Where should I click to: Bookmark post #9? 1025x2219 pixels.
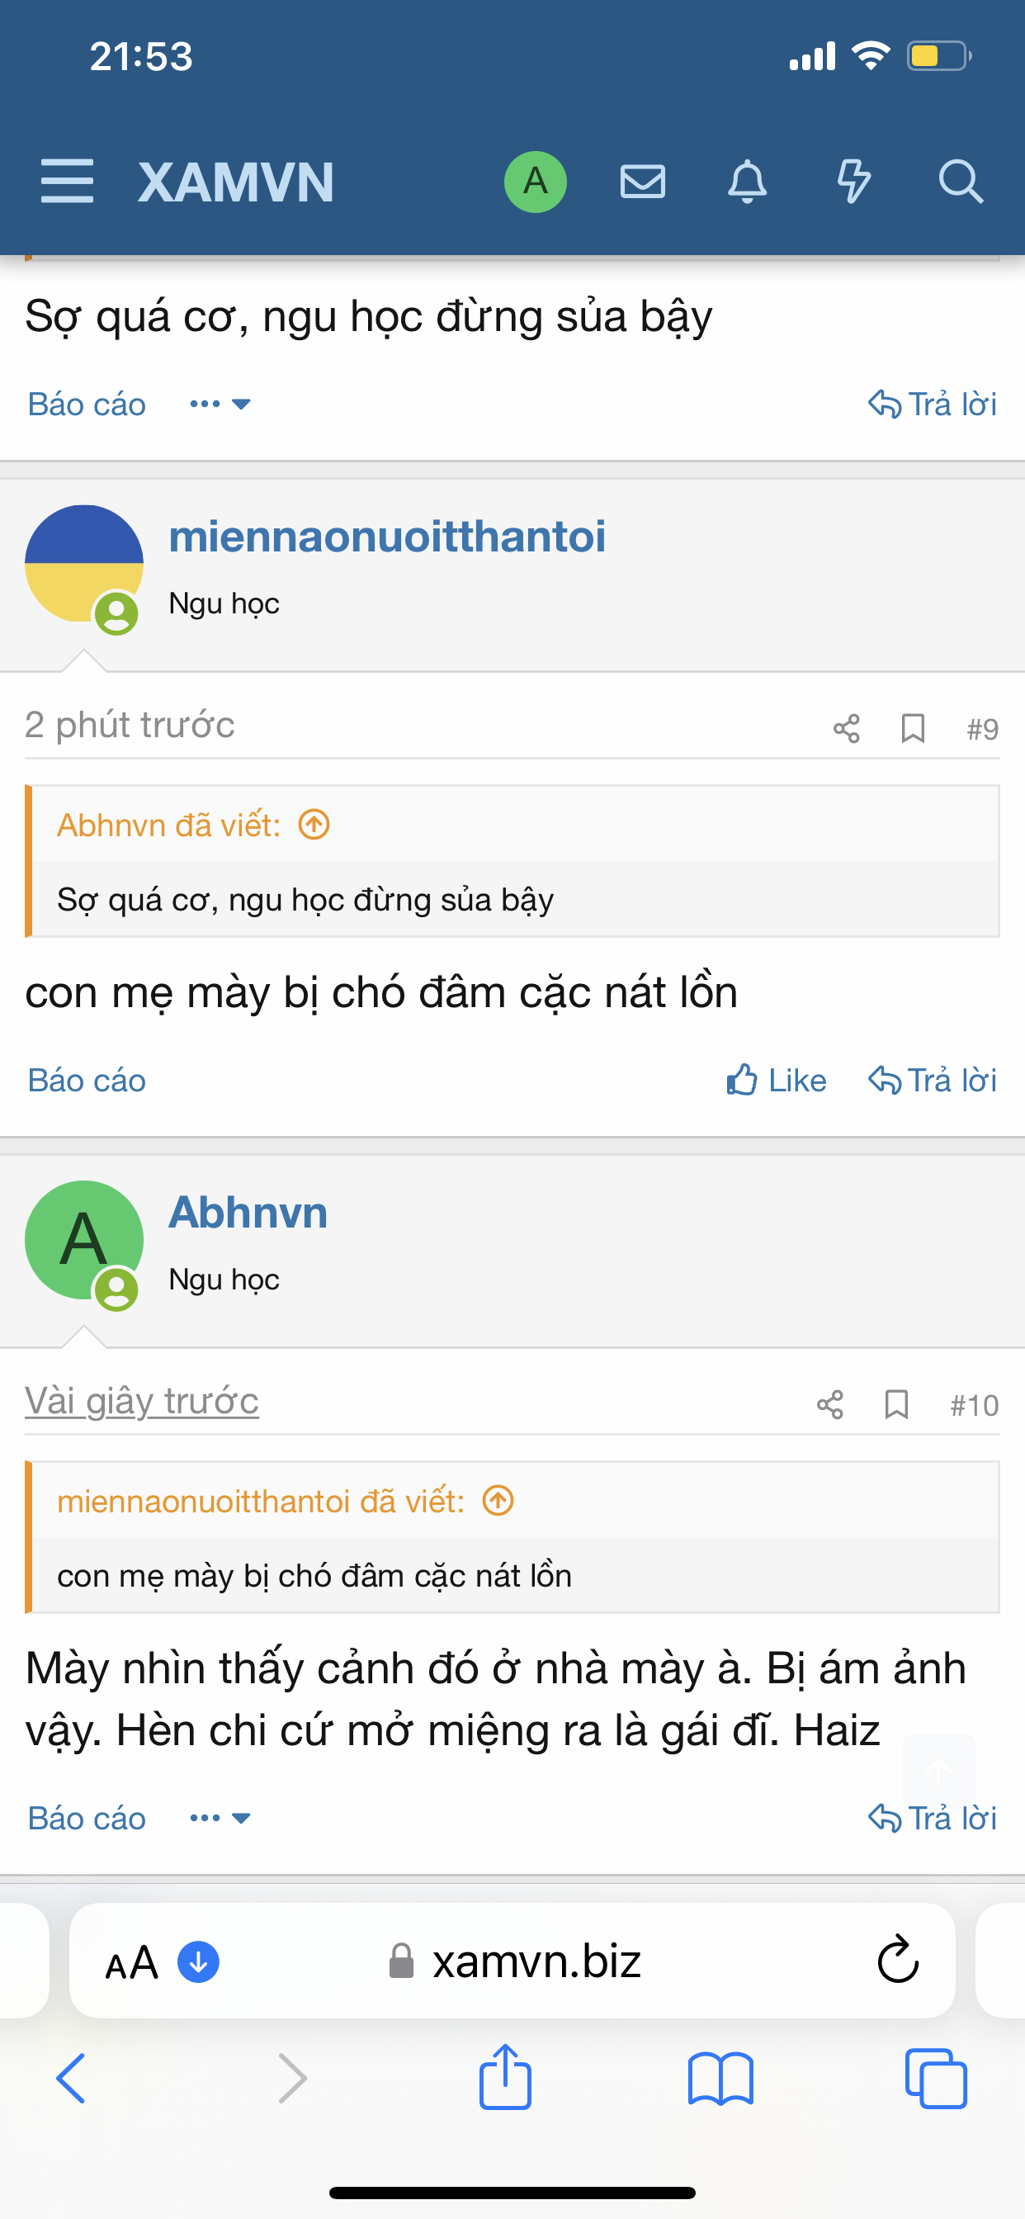pos(912,729)
